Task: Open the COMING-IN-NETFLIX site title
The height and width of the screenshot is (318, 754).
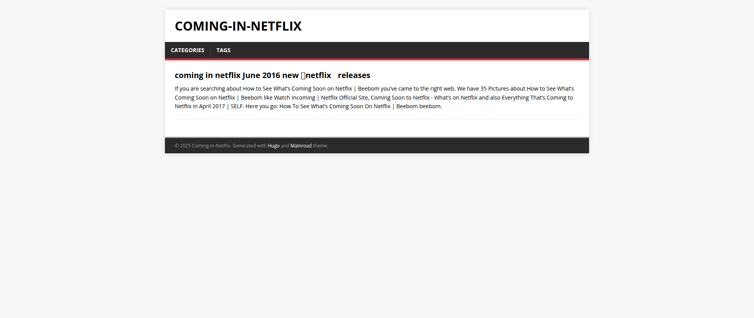Action: (238, 26)
